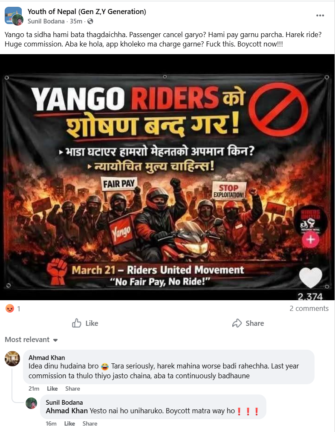335x432 pixels.
Task: Click the globe public privacy icon
Action: [90, 21]
